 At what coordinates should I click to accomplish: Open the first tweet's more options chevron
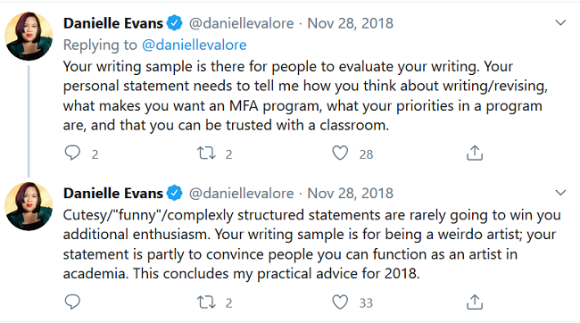560,22
